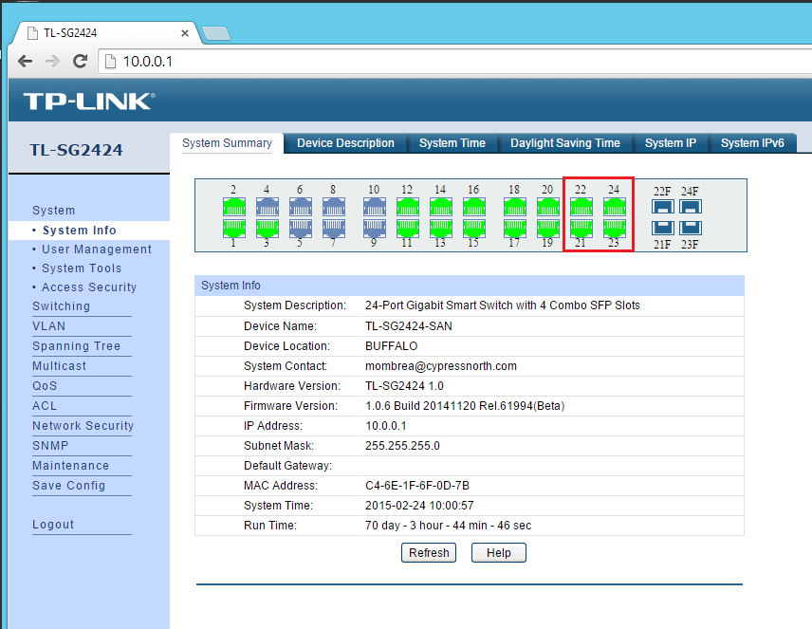Click the Refresh button
Image resolution: width=812 pixels, height=629 pixels.
pyautogui.click(x=429, y=553)
